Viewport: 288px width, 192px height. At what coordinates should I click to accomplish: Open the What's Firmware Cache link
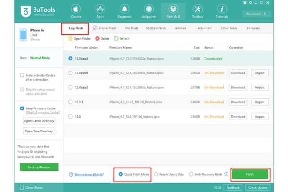pyautogui.click(x=39, y=112)
